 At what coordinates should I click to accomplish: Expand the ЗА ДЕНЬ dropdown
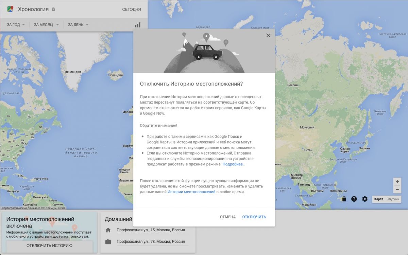[78, 25]
